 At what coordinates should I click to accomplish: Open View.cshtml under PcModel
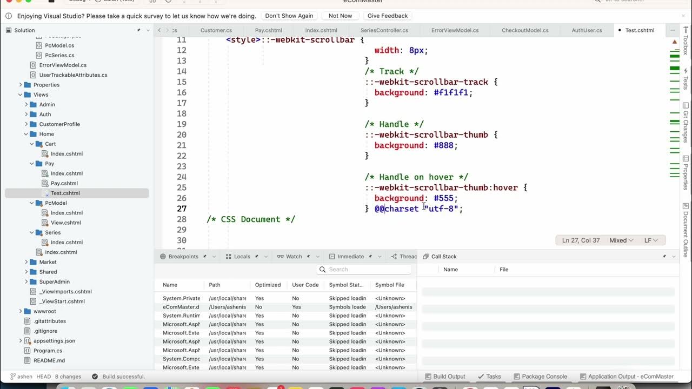66,223
